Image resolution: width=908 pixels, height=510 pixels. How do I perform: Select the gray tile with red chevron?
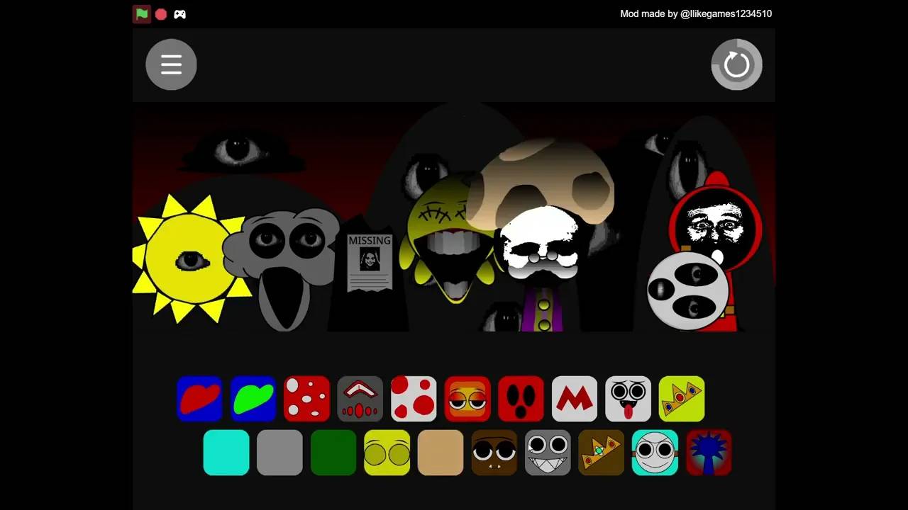point(360,399)
